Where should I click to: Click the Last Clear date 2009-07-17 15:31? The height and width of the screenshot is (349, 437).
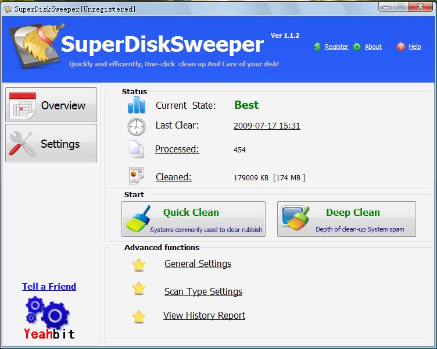267,126
